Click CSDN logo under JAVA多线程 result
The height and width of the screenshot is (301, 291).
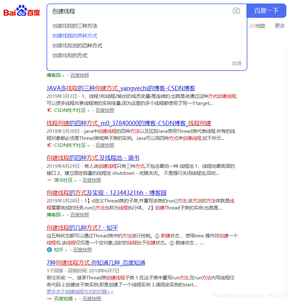[50, 110]
